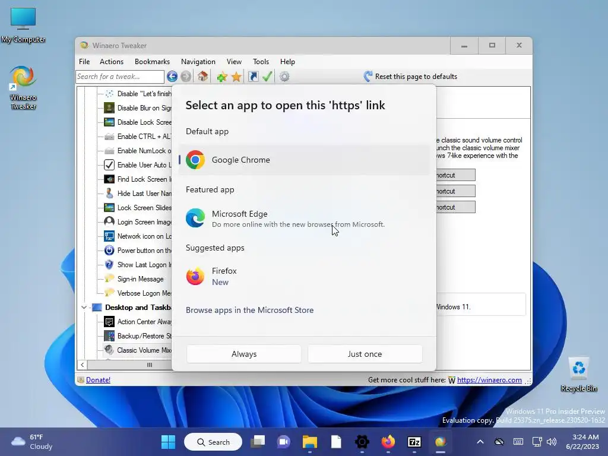
Task: Open the Navigation menu
Action: click(198, 62)
